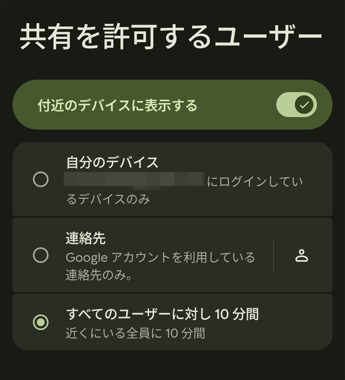Click the にログインしてい text
This screenshot has width=345, height=380.
(x=255, y=182)
